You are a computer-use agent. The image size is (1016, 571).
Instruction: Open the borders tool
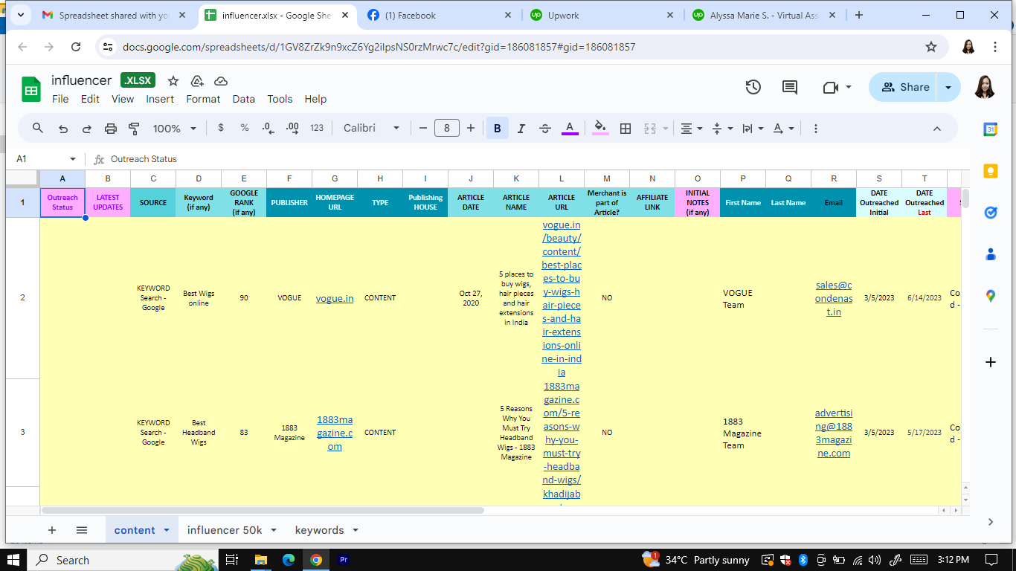click(x=626, y=129)
